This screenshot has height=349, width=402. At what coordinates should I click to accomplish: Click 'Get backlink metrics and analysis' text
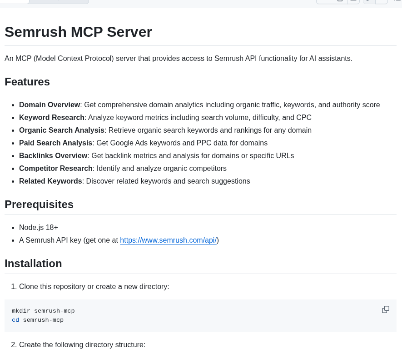click(193, 156)
